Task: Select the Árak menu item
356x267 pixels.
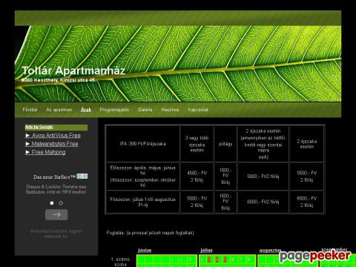Action: [86, 110]
